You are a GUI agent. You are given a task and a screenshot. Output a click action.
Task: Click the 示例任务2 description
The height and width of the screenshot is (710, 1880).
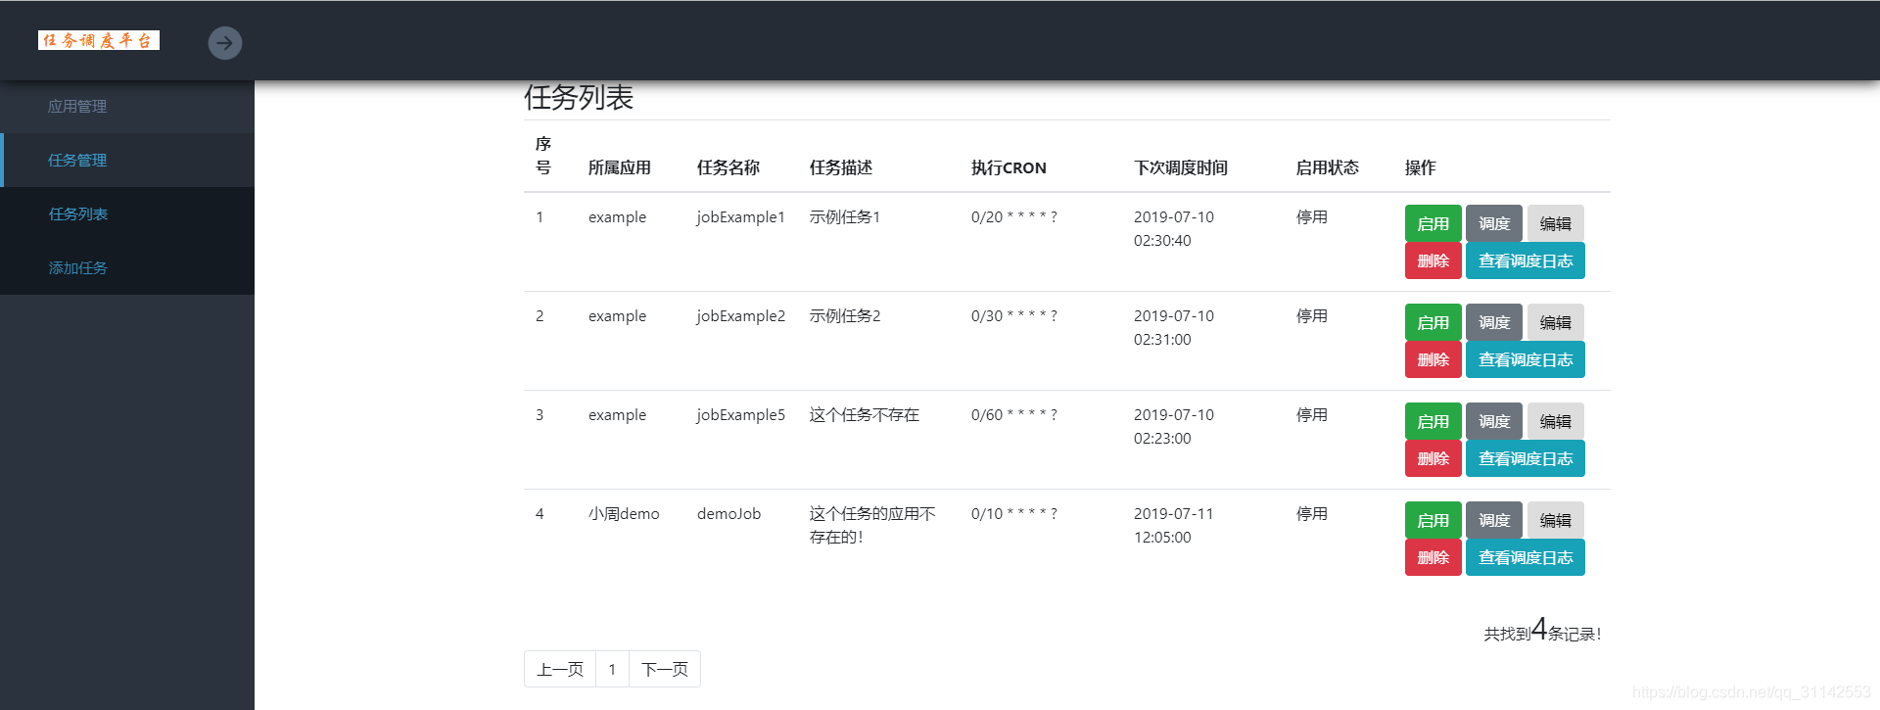pos(845,316)
